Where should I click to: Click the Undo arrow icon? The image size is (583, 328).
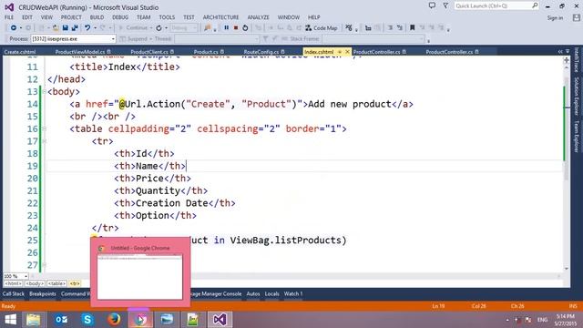87,28
